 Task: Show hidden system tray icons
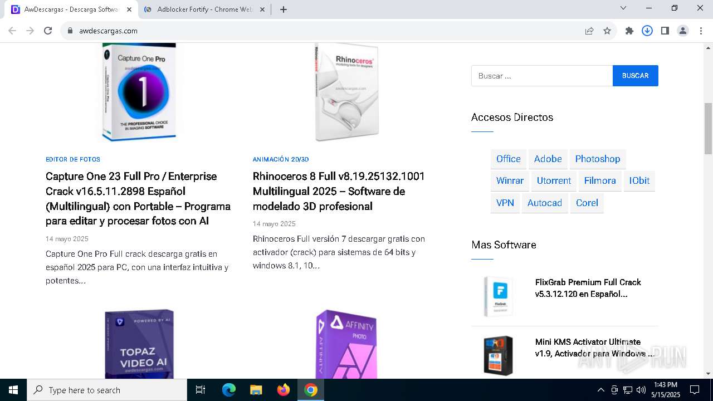(x=600, y=390)
